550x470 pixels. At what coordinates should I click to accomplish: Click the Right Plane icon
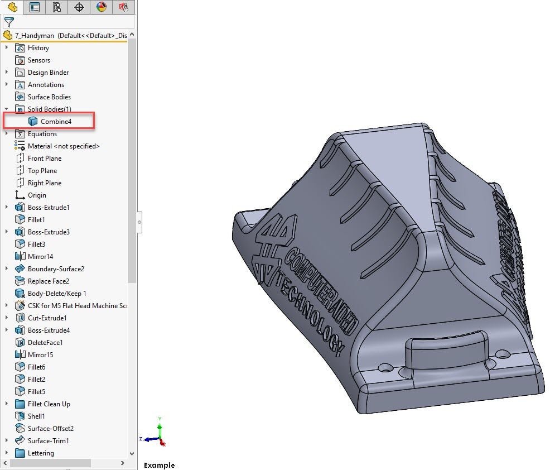tap(20, 183)
